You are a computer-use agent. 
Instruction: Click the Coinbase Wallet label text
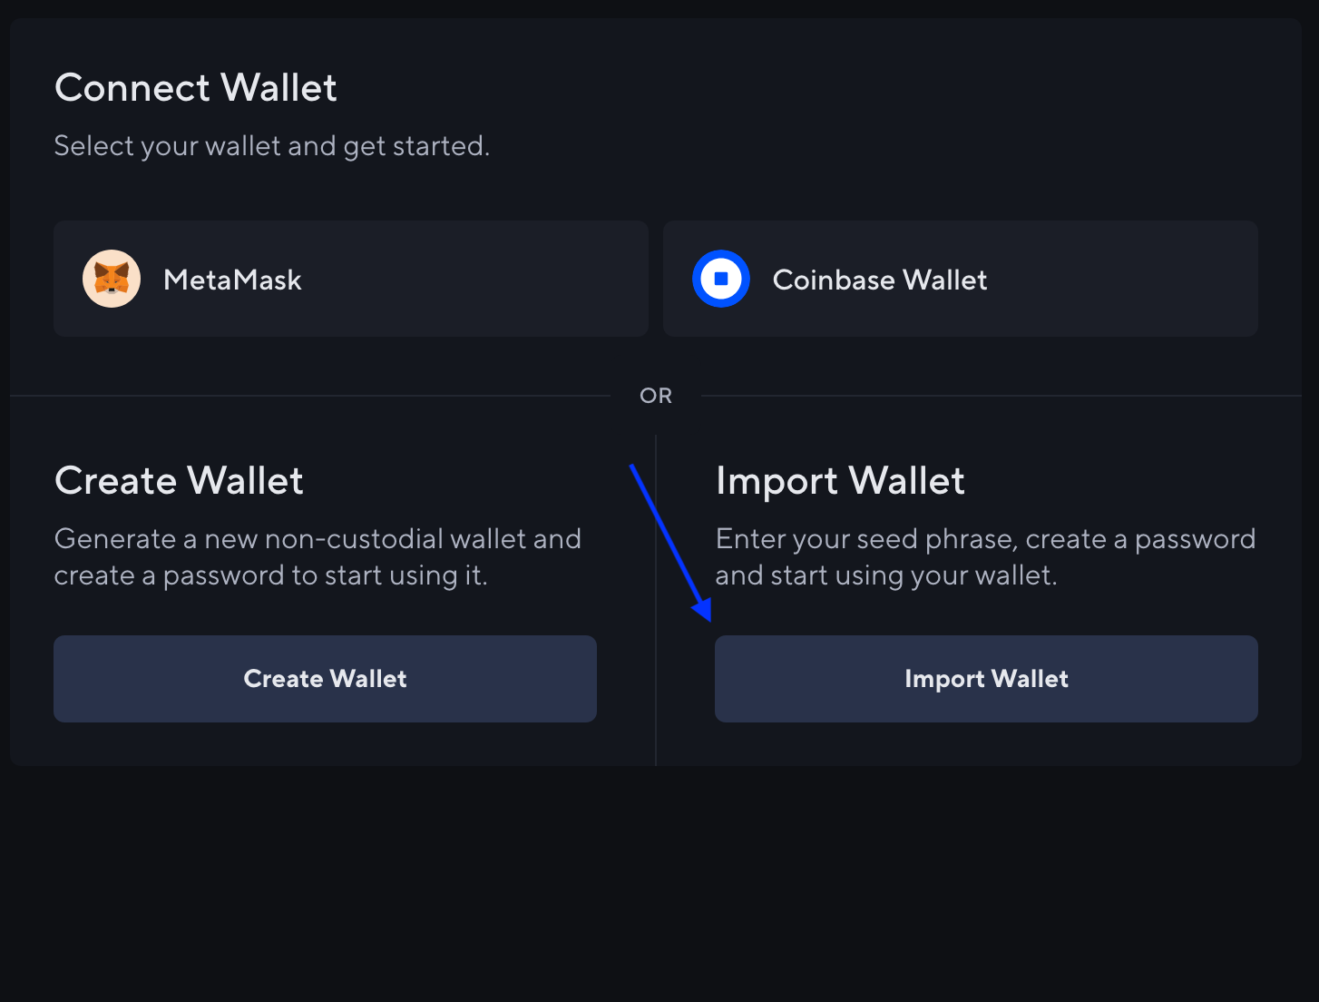click(879, 280)
